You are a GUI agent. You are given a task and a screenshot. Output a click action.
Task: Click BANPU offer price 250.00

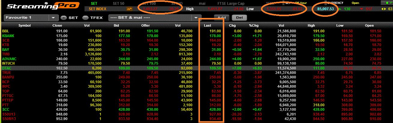tap(152, 77)
